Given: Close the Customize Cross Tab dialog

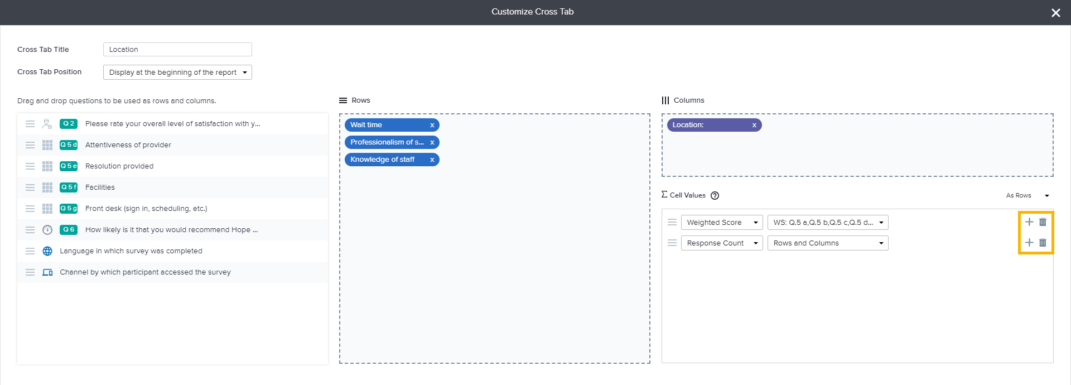Looking at the screenshot, I should coord(1055,13).
